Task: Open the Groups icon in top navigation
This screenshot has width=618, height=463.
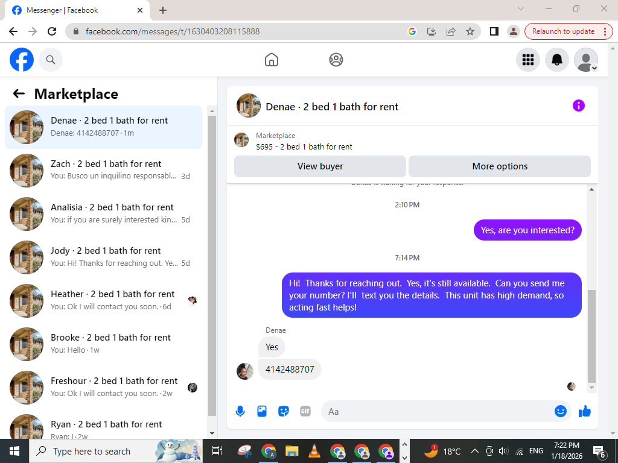Action: [x=336, y=60]
